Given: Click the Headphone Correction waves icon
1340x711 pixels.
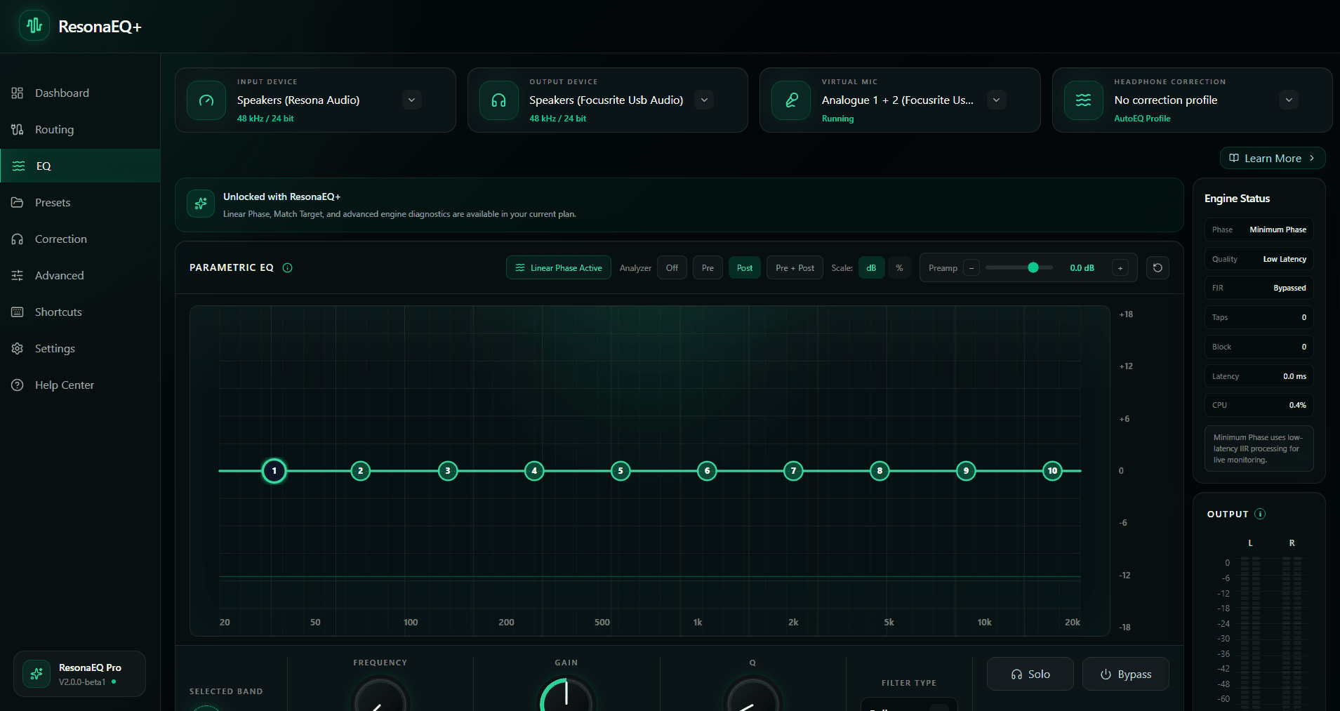Looking at the screenshot, I should pyautogui.click(x=1084, y=100).
